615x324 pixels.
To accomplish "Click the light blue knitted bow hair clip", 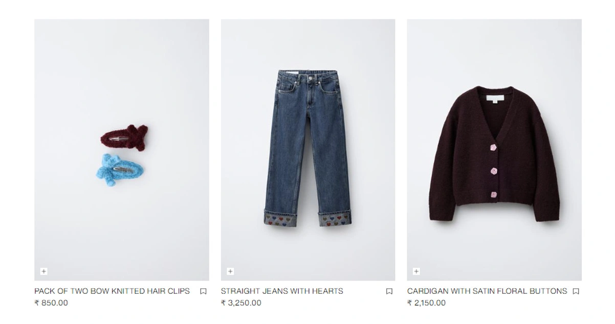I will pyautogui.click(x=120, y=166).
